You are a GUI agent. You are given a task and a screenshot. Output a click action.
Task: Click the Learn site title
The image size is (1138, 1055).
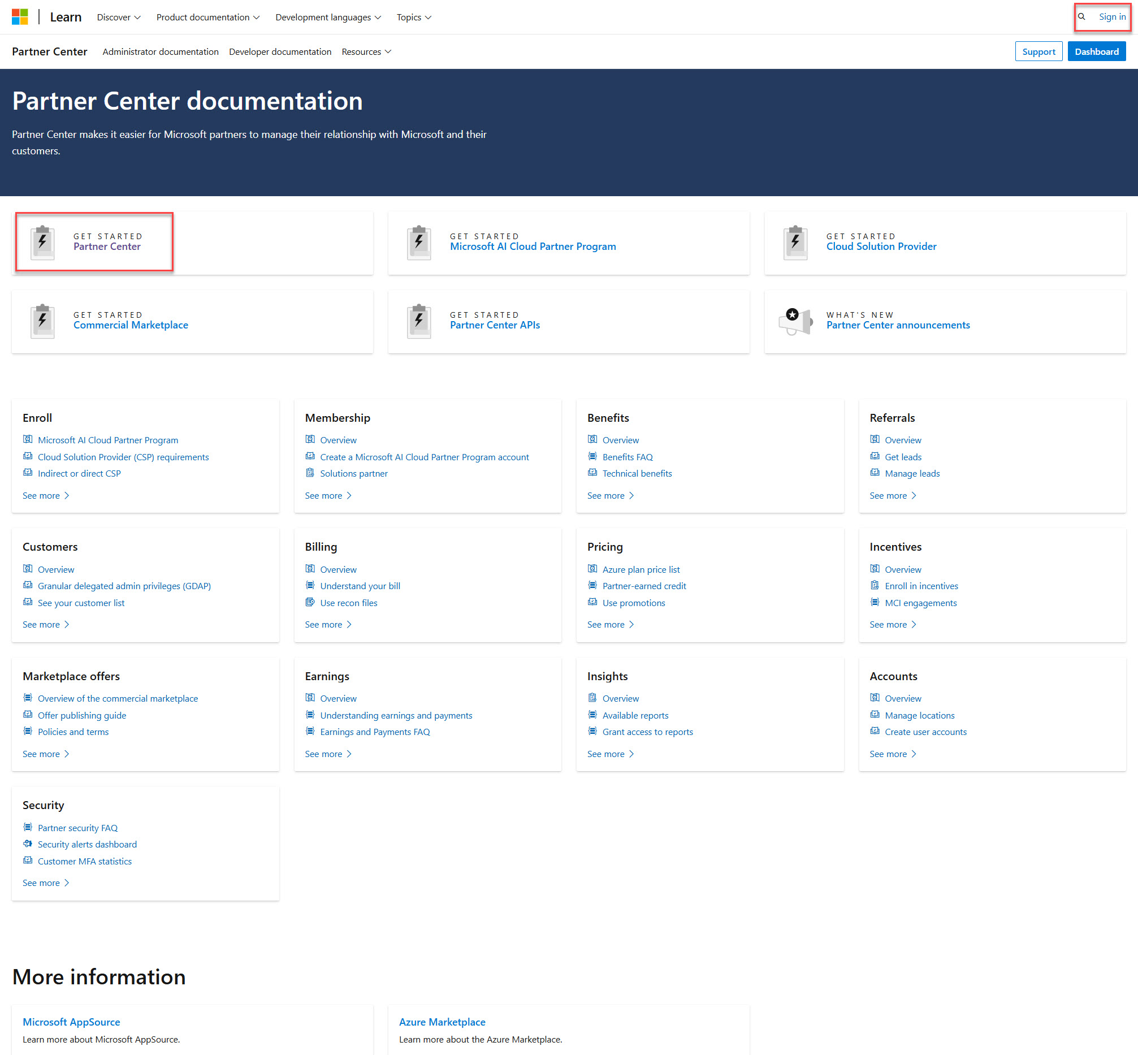[x=66, y=17]
